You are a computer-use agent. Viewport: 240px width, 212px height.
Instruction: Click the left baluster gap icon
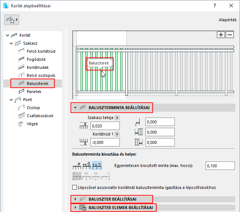click(139, 132)
